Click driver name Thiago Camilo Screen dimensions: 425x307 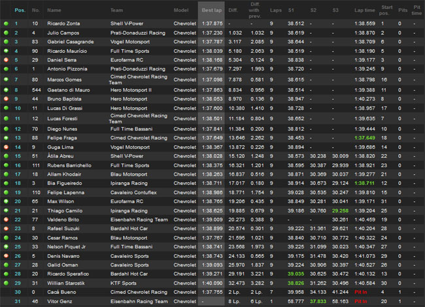click(x=65, y=210)
